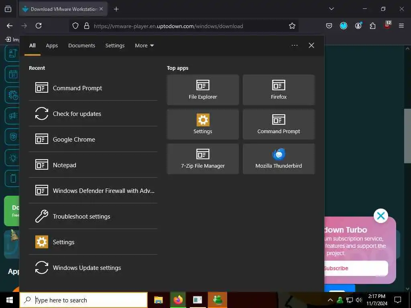Reload the current Firefox page

[x=39, y=26]
